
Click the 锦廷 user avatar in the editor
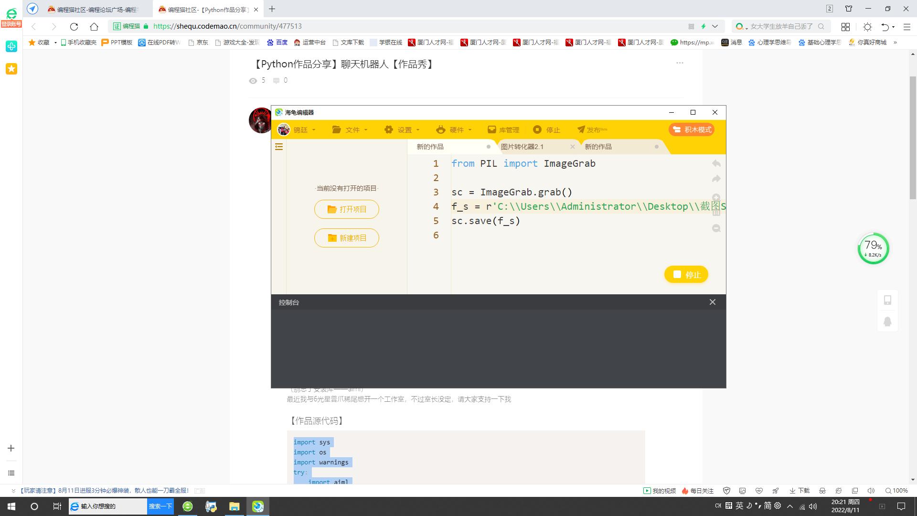[x=284, y=129]
